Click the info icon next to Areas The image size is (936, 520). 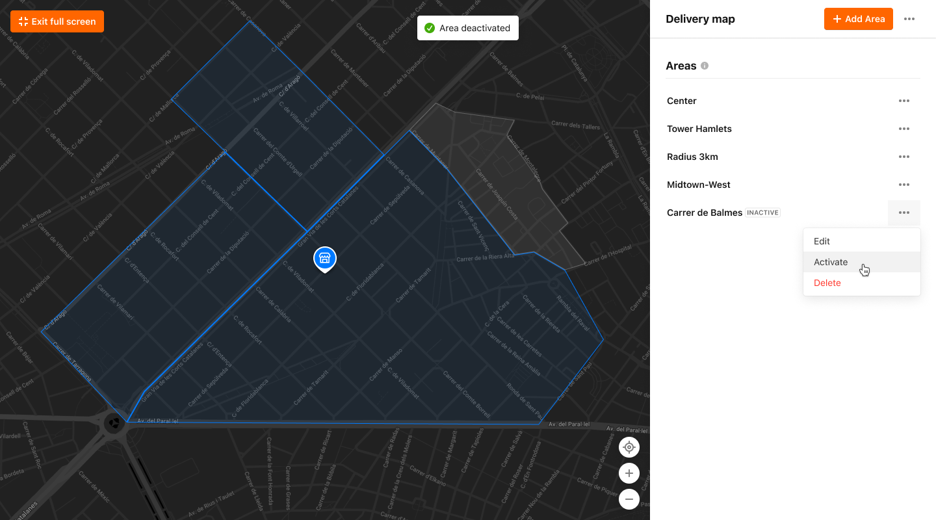[x=705, y=66]
